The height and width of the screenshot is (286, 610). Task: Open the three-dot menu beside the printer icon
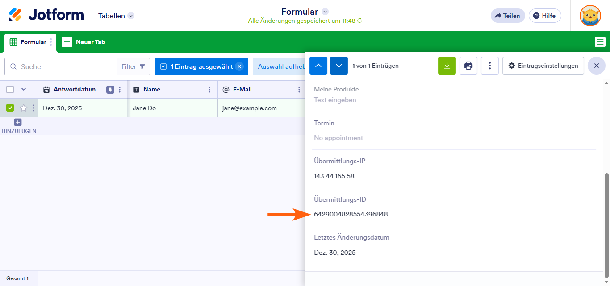point(489,66)
